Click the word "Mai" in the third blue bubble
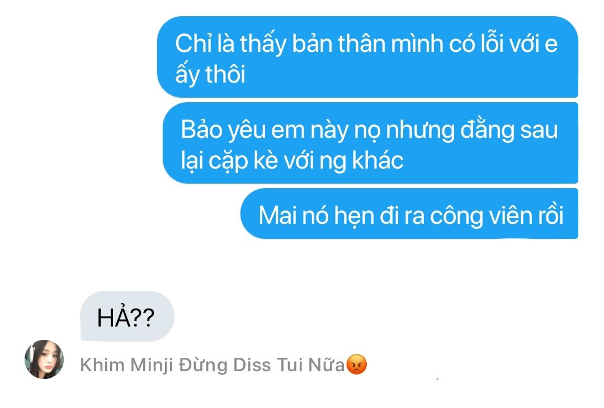This screenshot has height=408, width=604. click(x=277, y=215)
